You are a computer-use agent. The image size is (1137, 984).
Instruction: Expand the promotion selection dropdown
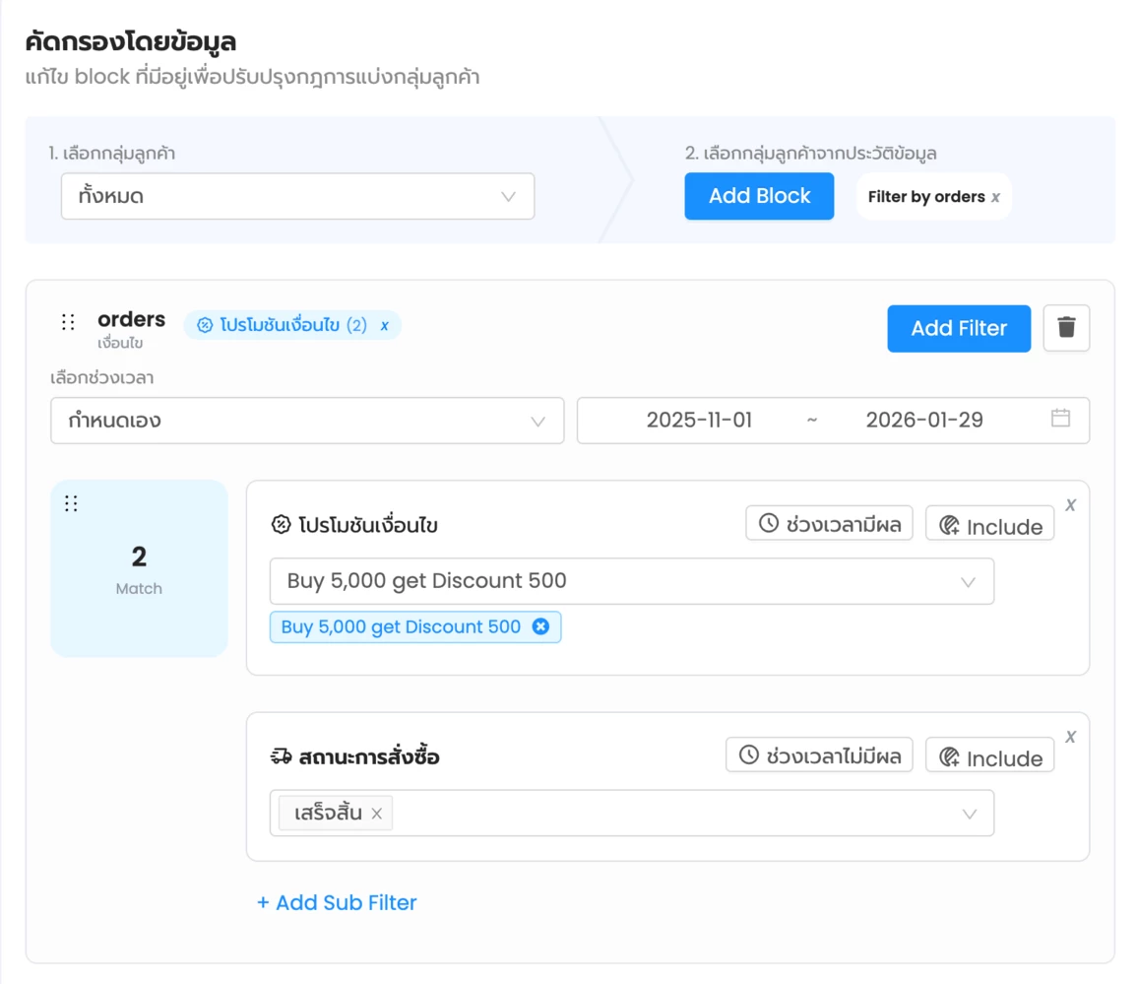631,581
